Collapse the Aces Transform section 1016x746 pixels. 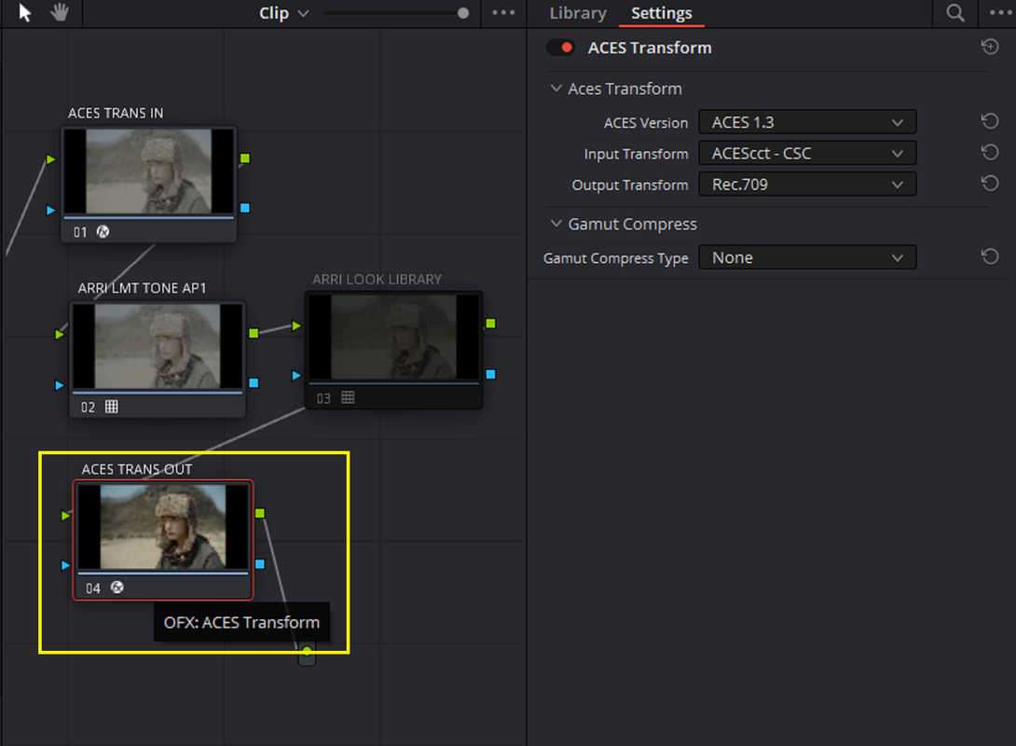pos(556,89)
